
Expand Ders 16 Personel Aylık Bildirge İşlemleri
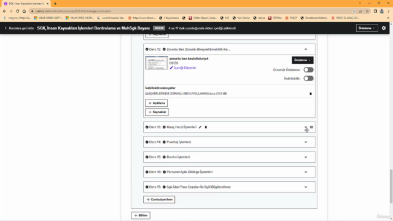point(306,172)
